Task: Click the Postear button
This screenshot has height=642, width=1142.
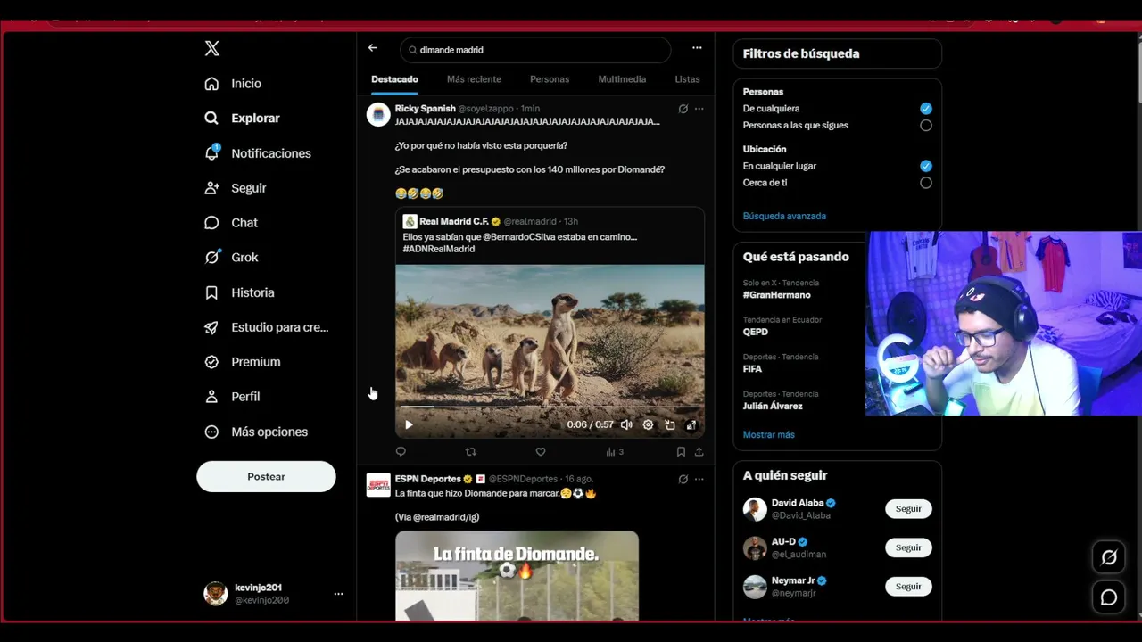Action: tap(266, 476)
